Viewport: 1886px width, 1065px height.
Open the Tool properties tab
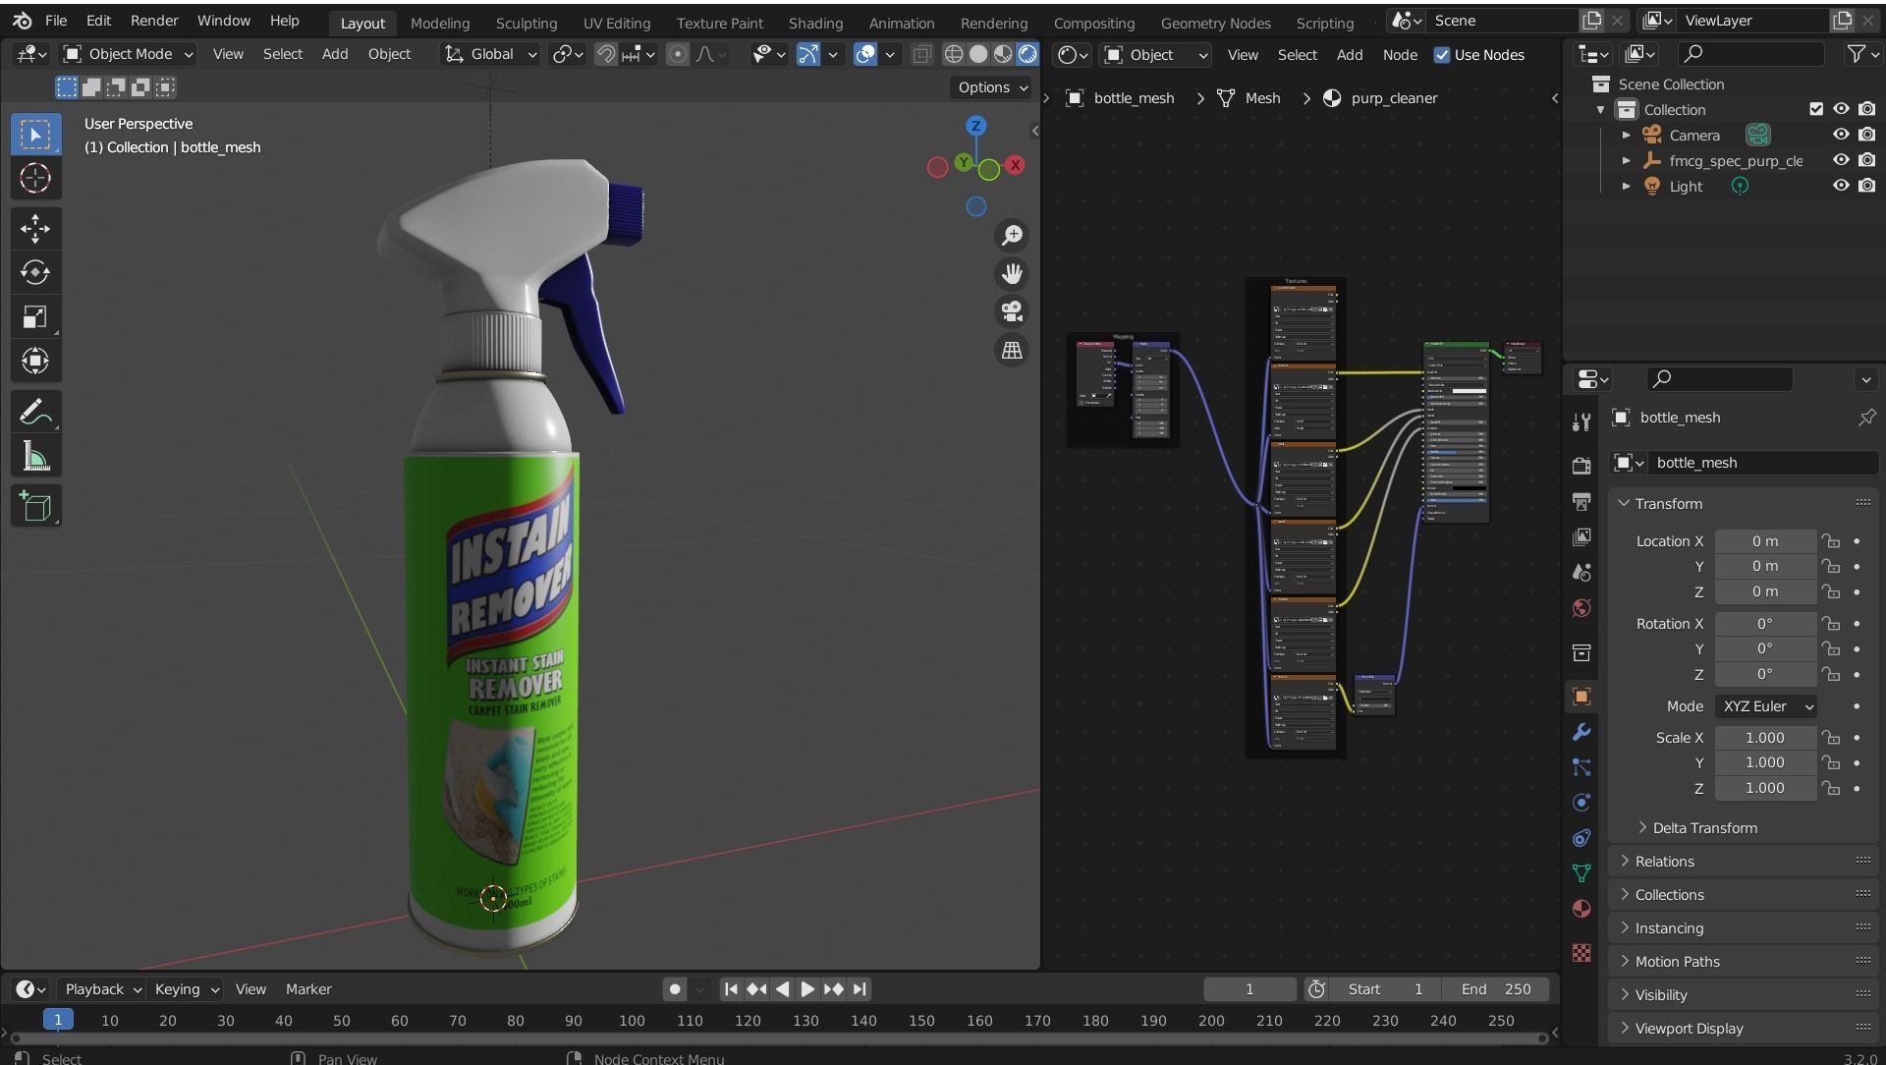point(1581,422)
